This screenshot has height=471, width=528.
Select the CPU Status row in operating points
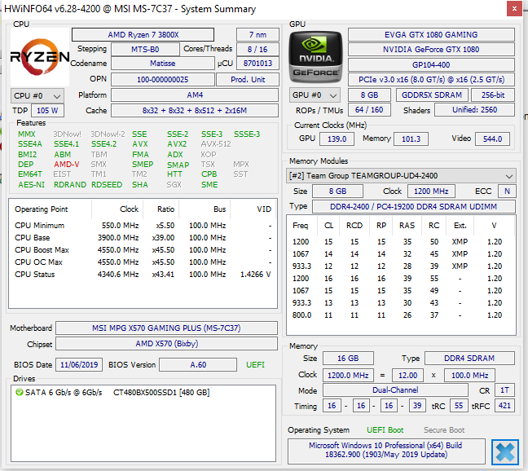point(143,275)
